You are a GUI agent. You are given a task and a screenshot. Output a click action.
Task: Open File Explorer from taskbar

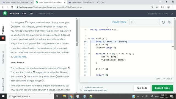(x=64, y=96)
